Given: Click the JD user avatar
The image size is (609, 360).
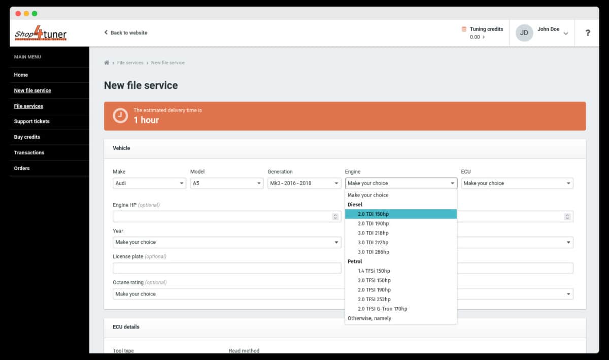Looking at the screenshot, I should tap(524, 33).
